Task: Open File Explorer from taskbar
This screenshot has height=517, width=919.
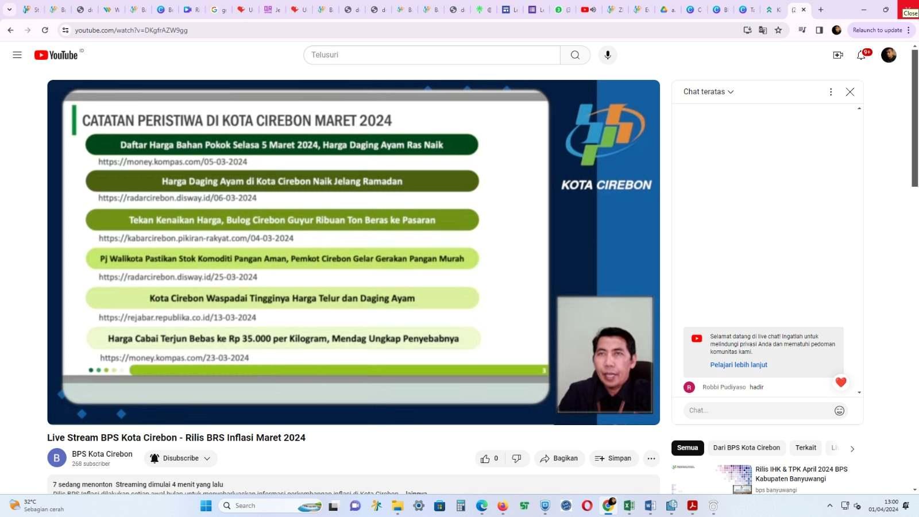Action: tap(397, 506)
